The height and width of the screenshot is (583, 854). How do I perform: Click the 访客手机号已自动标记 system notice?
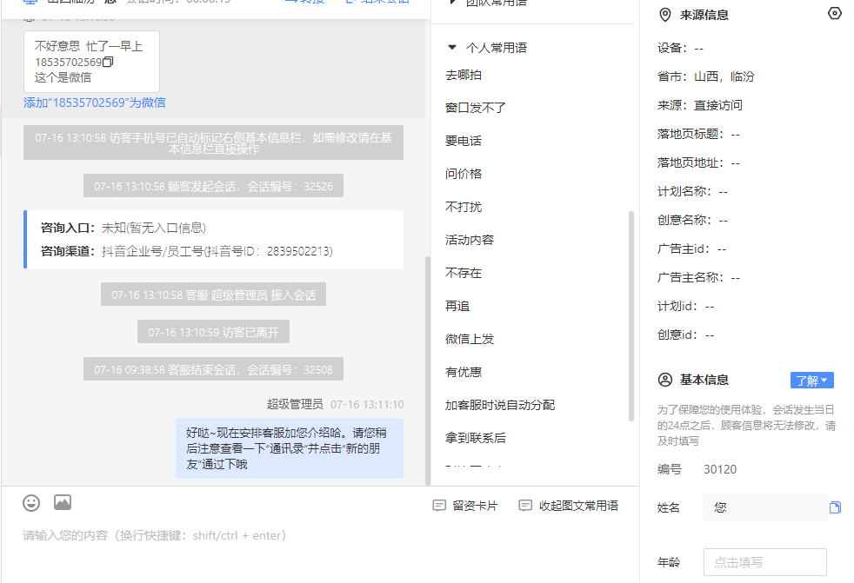(x=214, y=142)
